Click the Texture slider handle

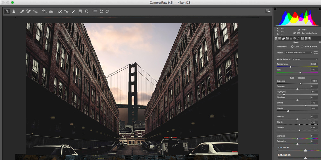coord(297,119)
